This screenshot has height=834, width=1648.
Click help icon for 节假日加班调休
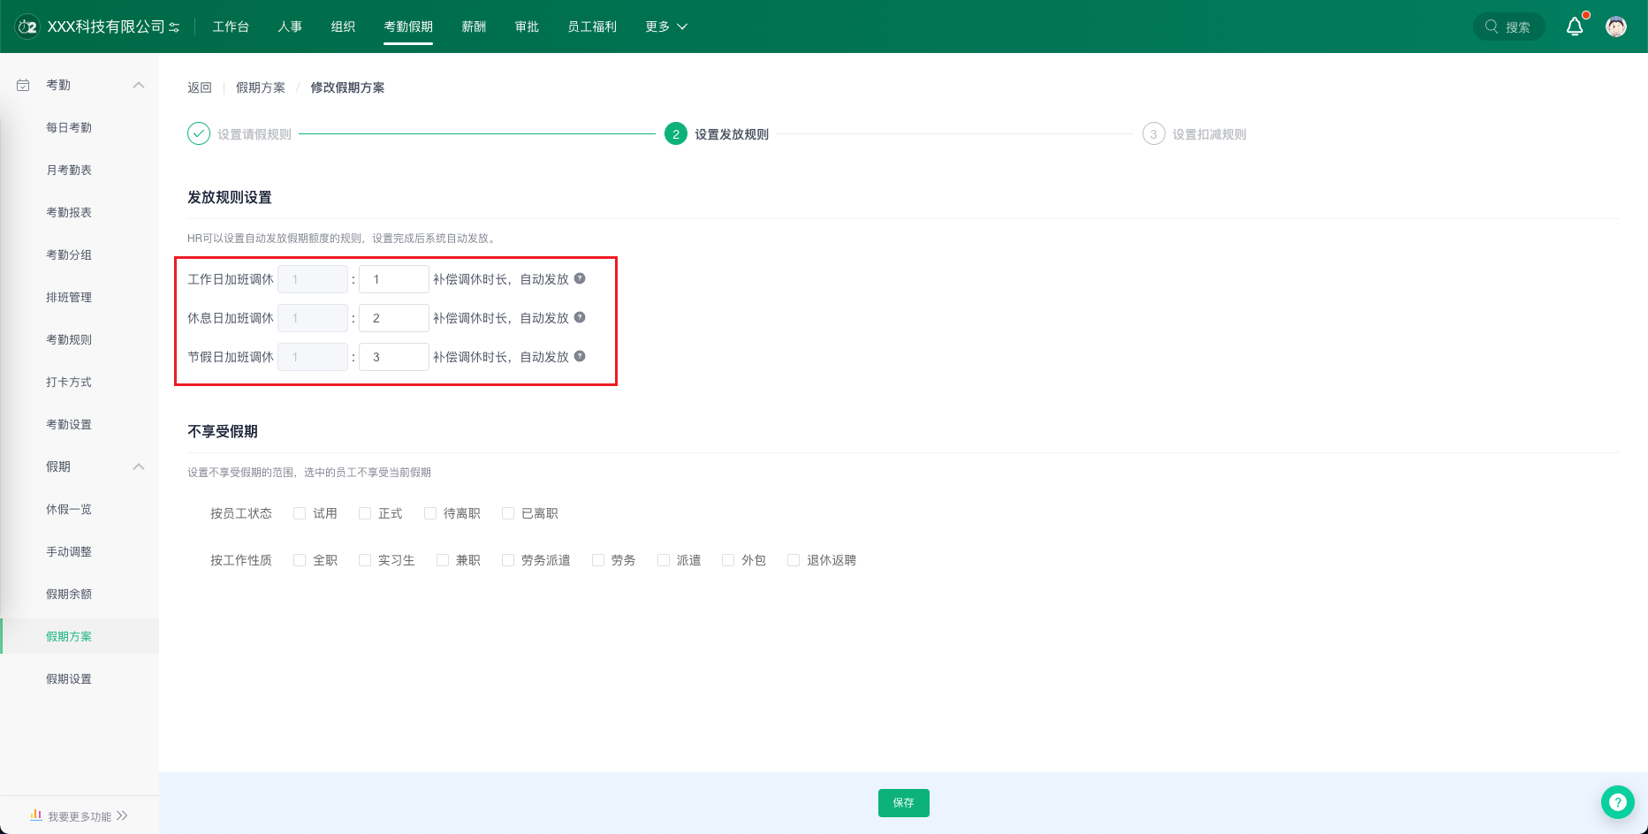(x=580, y=356)
